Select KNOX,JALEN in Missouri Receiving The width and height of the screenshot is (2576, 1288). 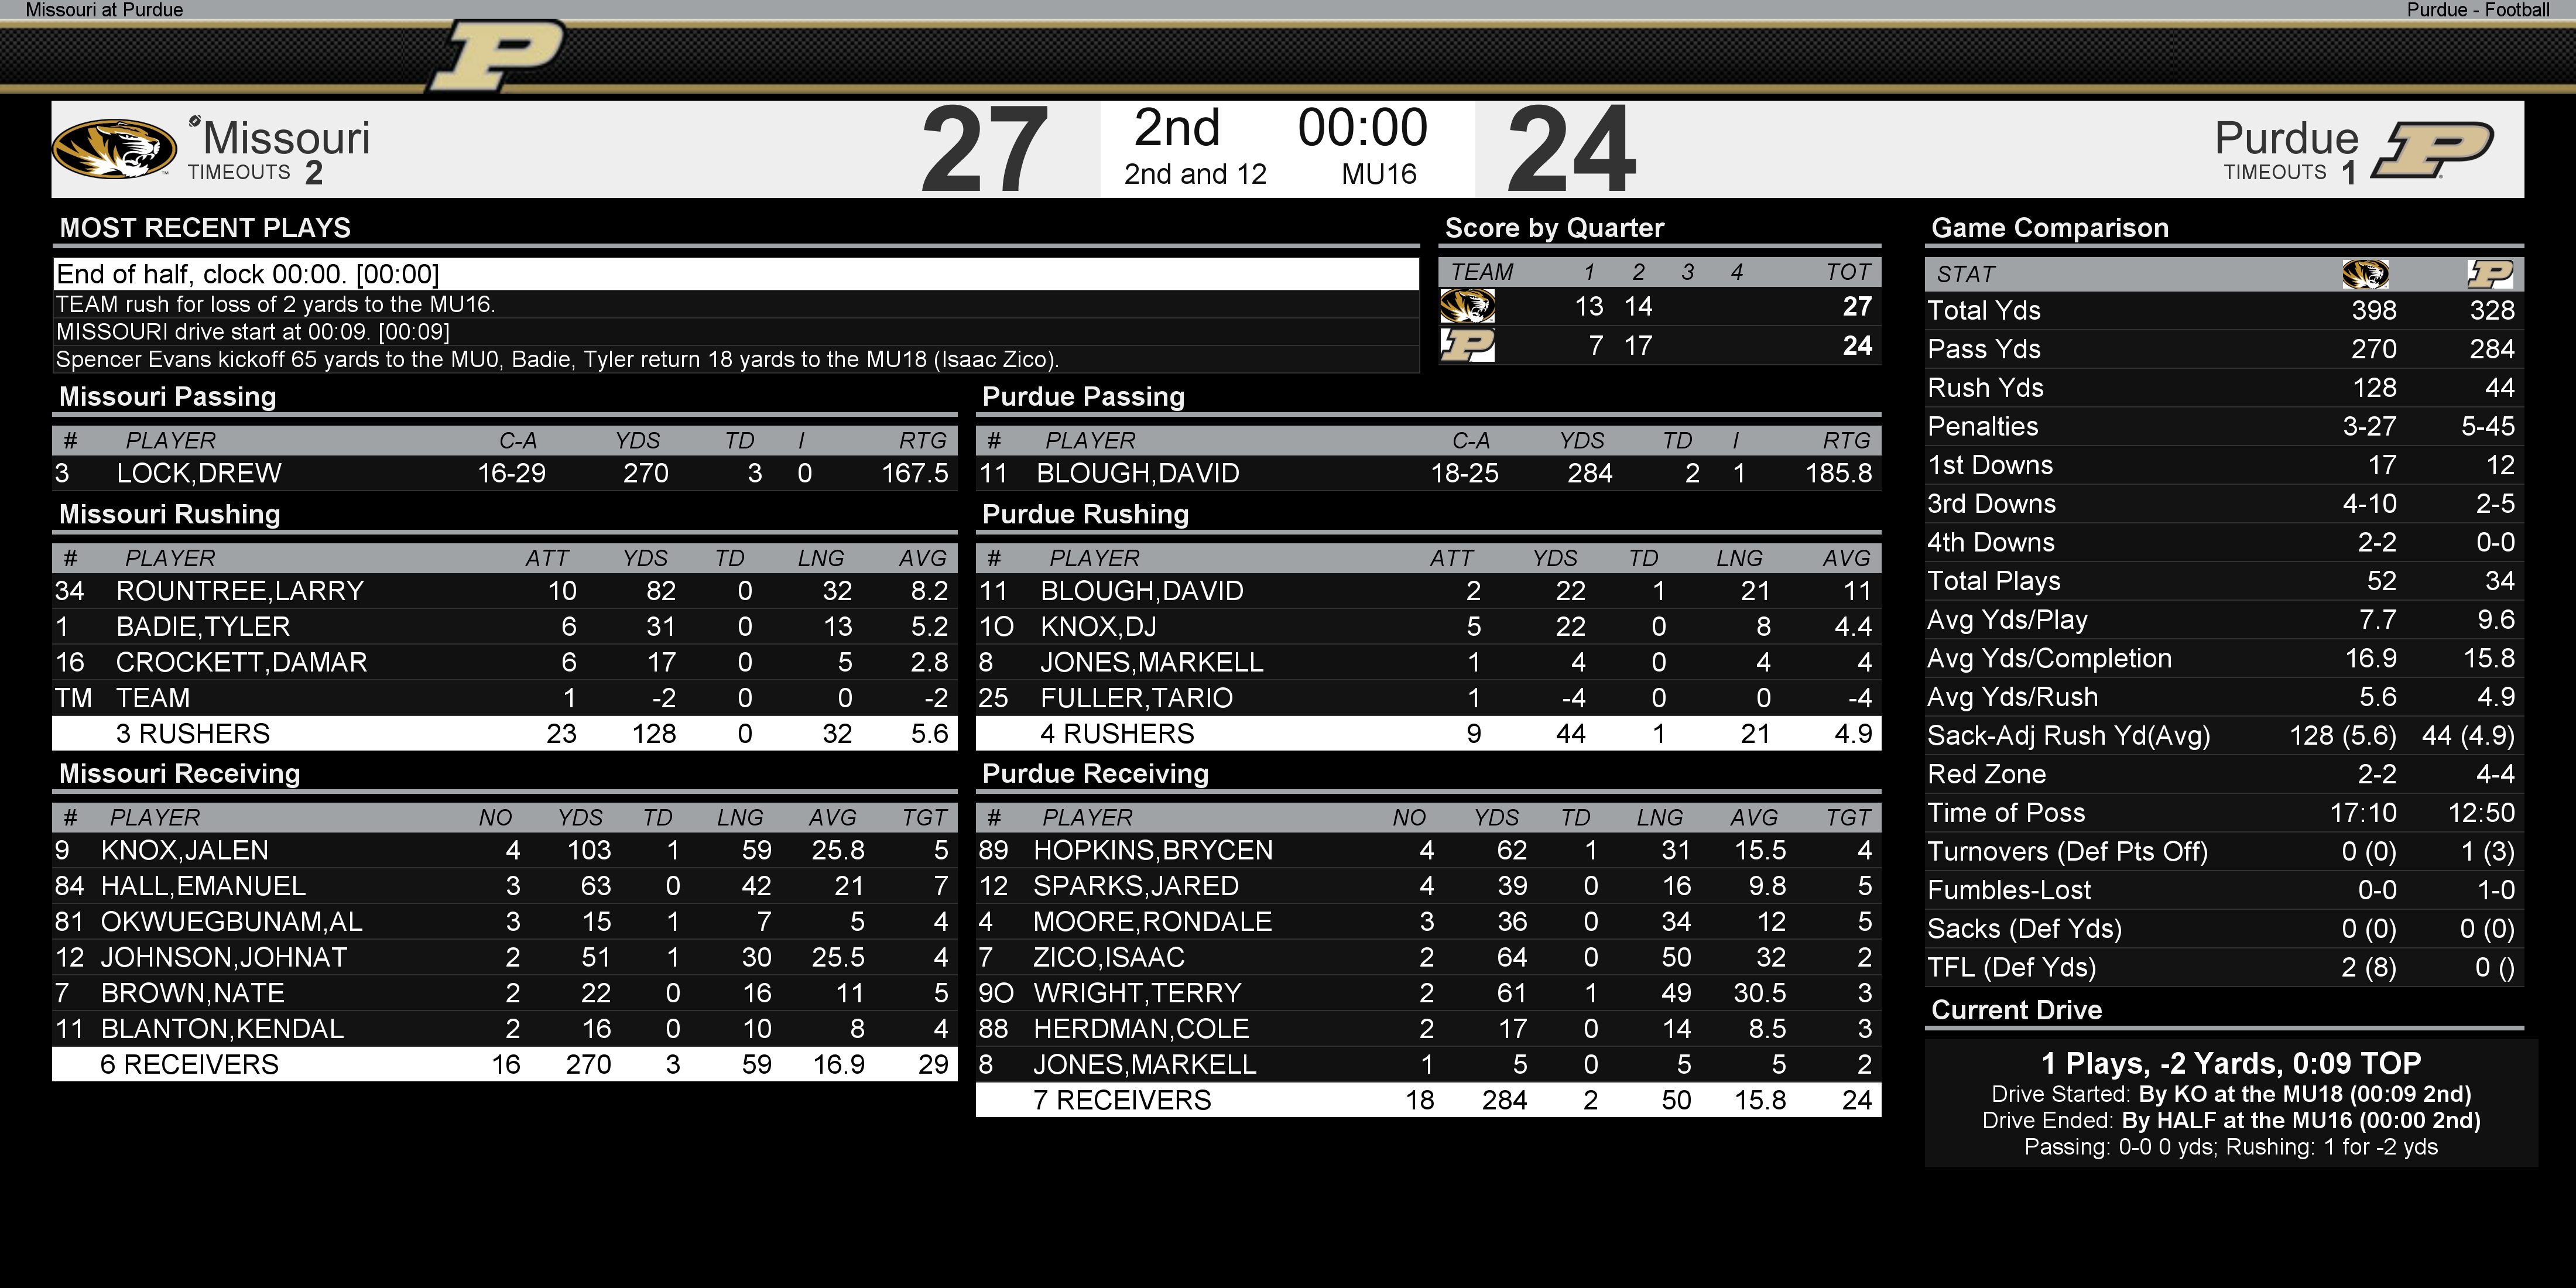click(x=185, y=851)
